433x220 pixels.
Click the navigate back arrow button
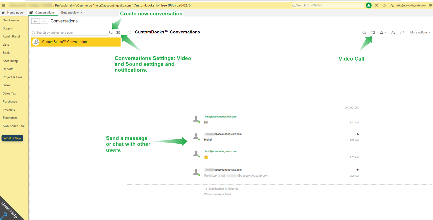tap(36, 21)
